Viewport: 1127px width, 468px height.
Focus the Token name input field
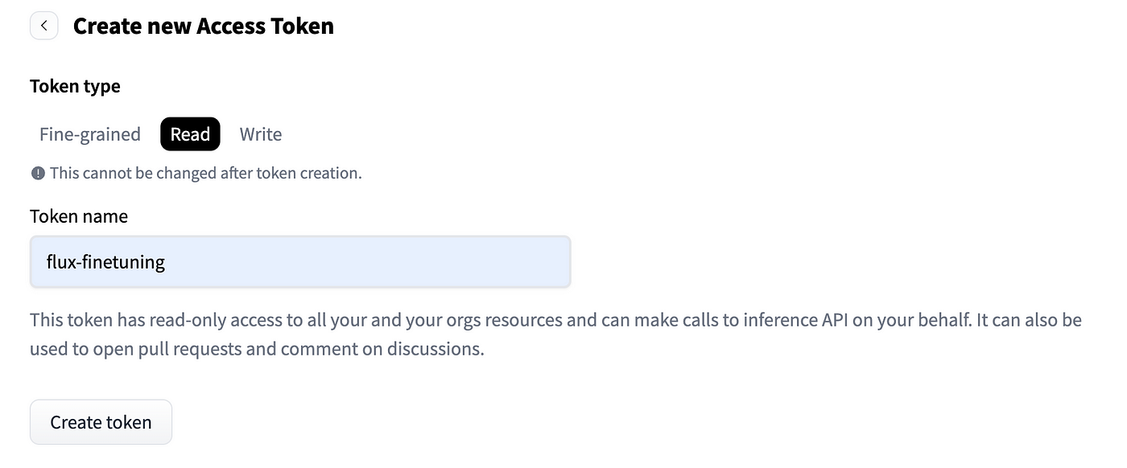point(300,261)
